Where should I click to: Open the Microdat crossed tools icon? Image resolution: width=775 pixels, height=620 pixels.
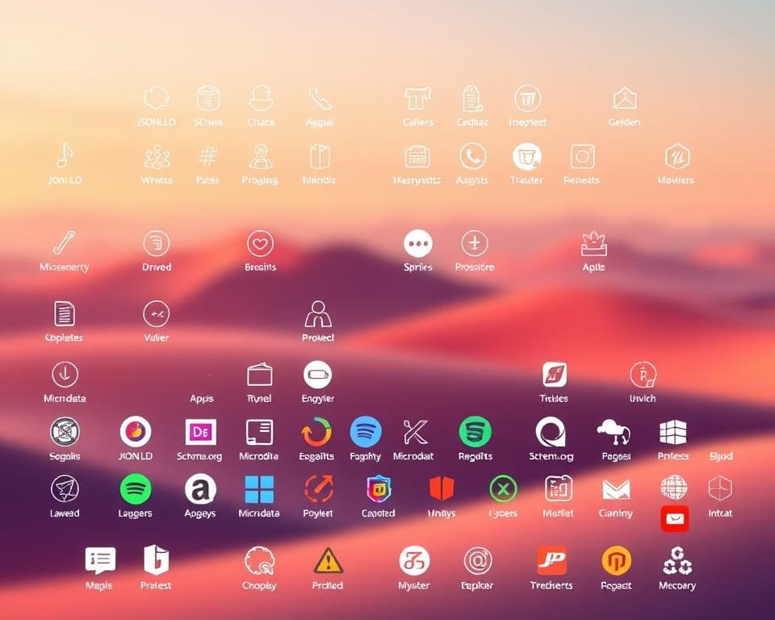click(415, 432)
